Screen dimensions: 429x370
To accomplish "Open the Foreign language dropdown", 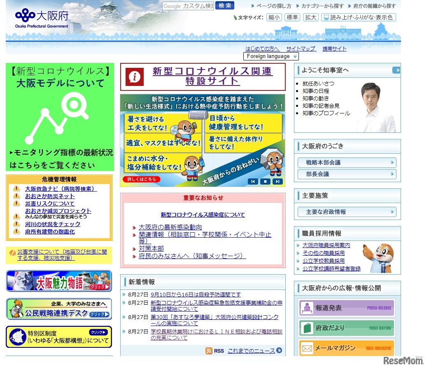I will 271,56.
